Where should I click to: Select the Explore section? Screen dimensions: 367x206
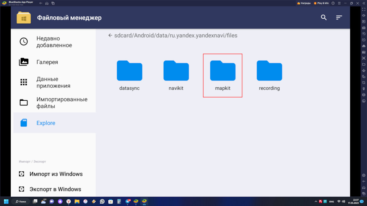[55, 123]
